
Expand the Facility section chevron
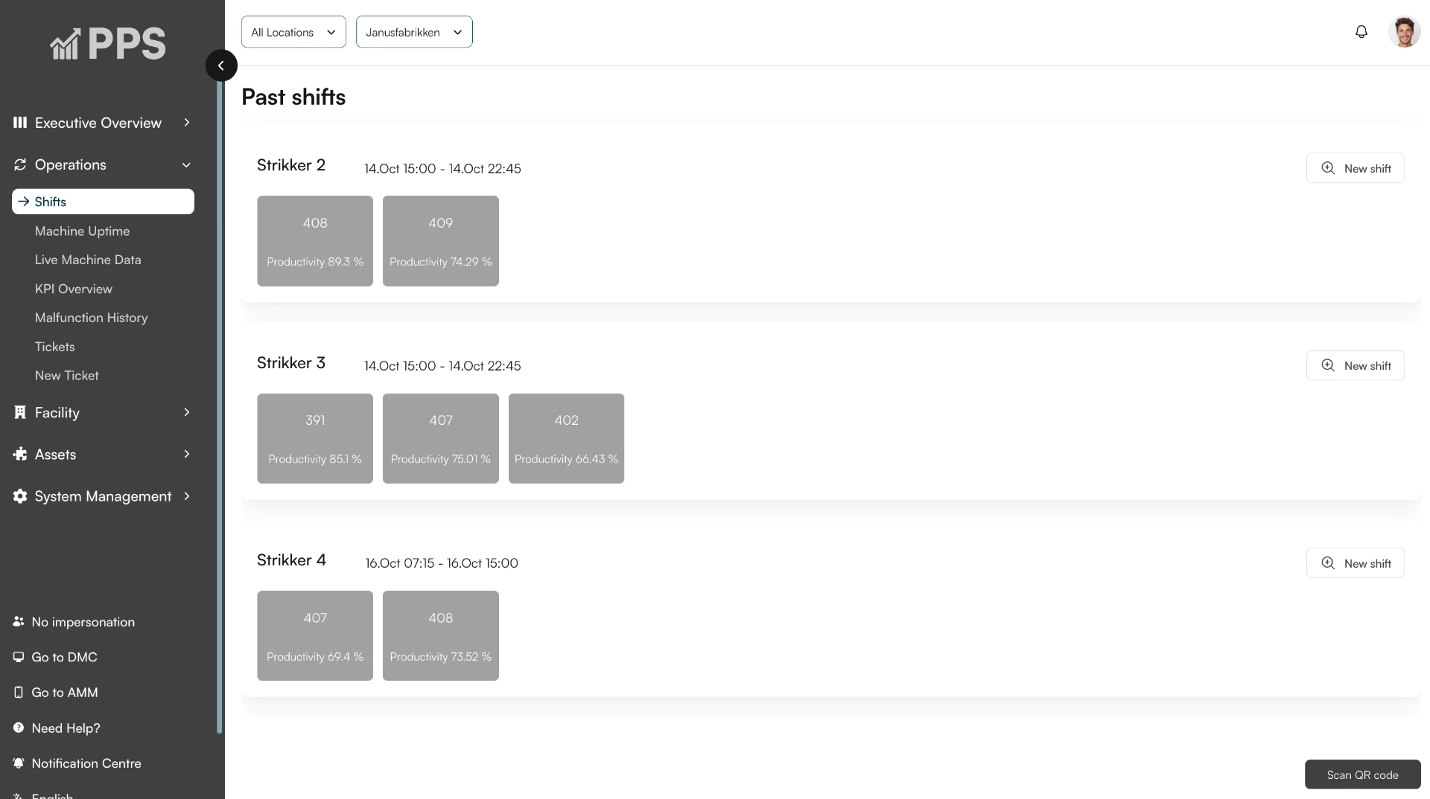point(186,412)
